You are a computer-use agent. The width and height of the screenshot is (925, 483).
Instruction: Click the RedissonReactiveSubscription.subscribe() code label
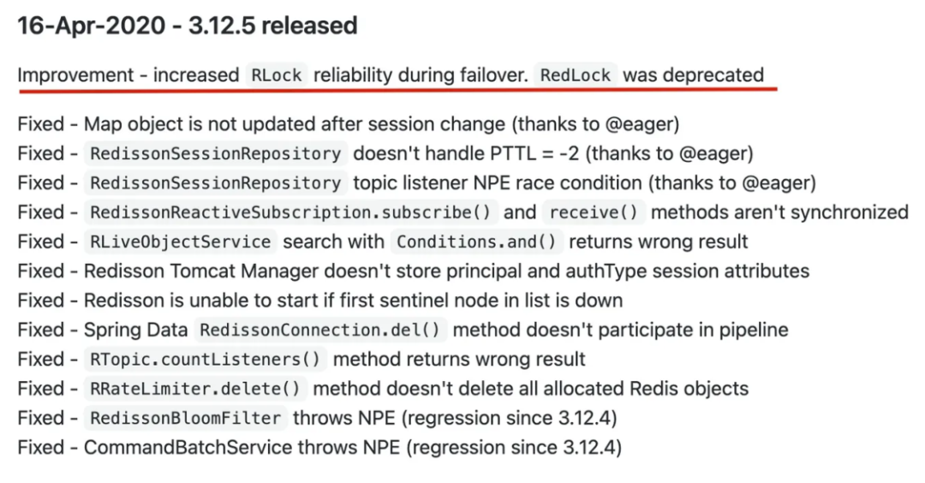pos(292,212)
